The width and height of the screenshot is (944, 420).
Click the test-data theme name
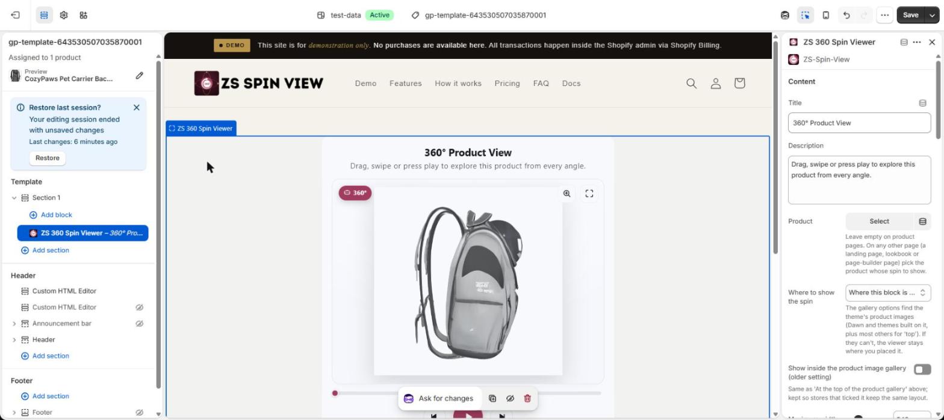tap(346, 15)
